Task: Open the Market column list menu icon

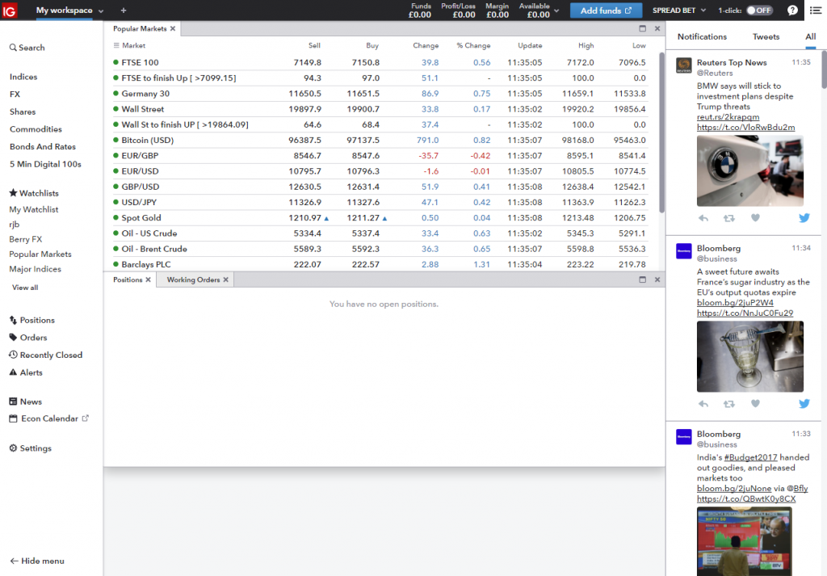Action: (116, 45)
